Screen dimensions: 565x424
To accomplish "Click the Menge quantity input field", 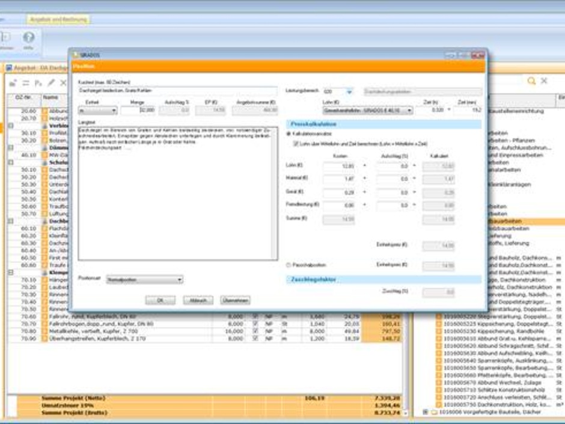I will [138, 111].
